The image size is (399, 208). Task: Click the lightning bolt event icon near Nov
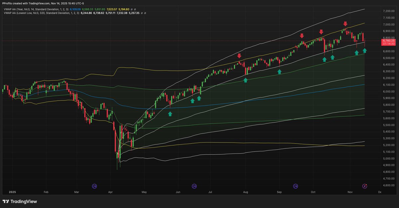[365, 186]
